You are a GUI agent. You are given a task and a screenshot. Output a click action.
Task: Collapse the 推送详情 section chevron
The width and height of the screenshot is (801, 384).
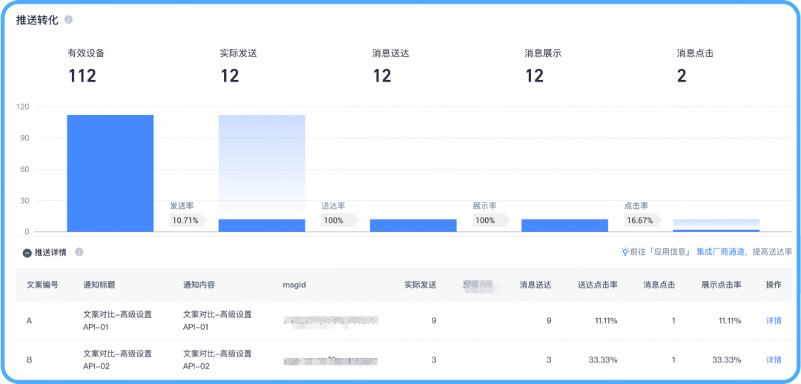[x=27, y=253]
